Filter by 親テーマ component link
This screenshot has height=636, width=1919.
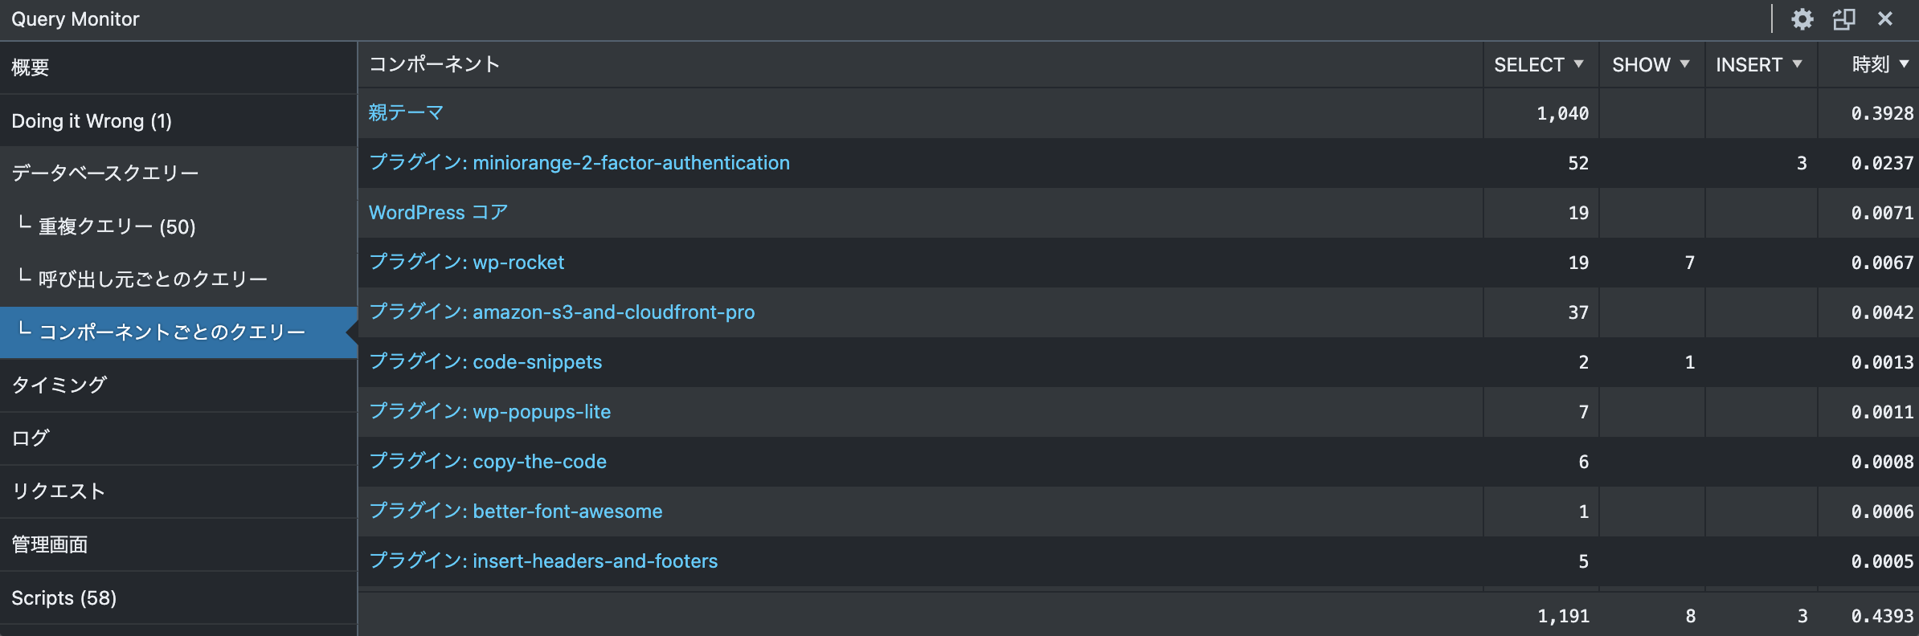click(406, 112)
